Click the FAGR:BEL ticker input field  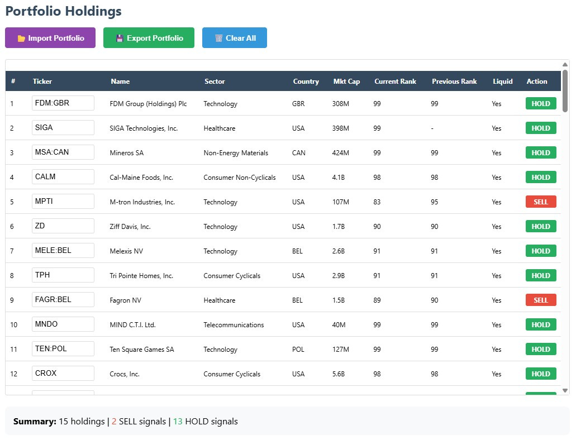click(63, 300)
